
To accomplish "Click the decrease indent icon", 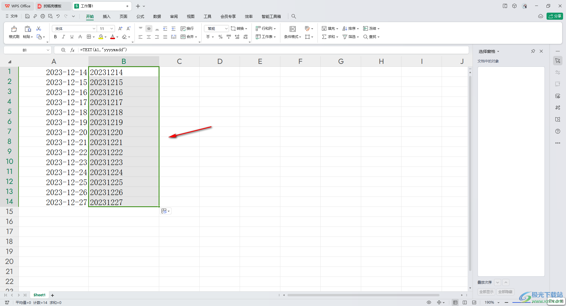I will click(165, 29).
